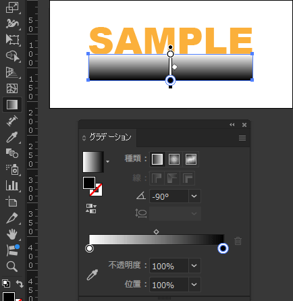293x301 pixels.
Task: Choose the freeform gradient type
Action: (x=191, y=159)
